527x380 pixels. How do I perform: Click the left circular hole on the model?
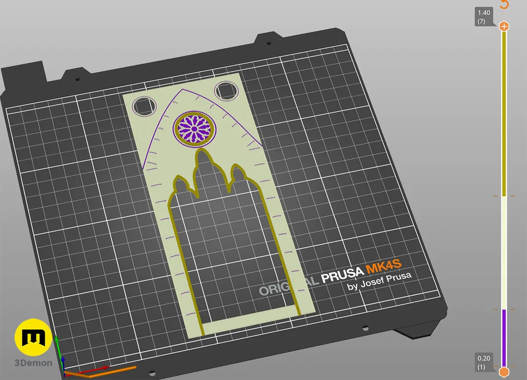pos(144,106)
